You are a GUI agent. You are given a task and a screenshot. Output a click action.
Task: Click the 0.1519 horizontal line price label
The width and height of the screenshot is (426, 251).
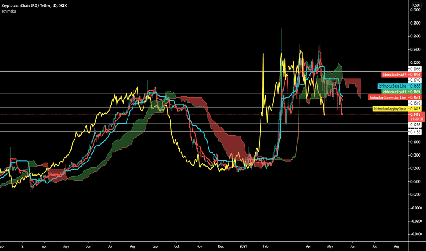pyautogui.click(x=415, y=103)
